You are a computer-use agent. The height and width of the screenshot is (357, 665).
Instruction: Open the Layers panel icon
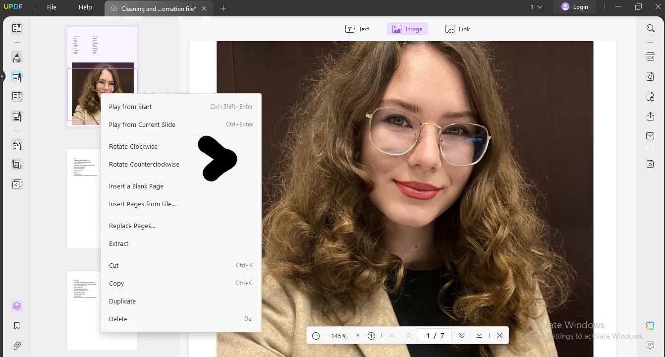(x=17, y=306)
